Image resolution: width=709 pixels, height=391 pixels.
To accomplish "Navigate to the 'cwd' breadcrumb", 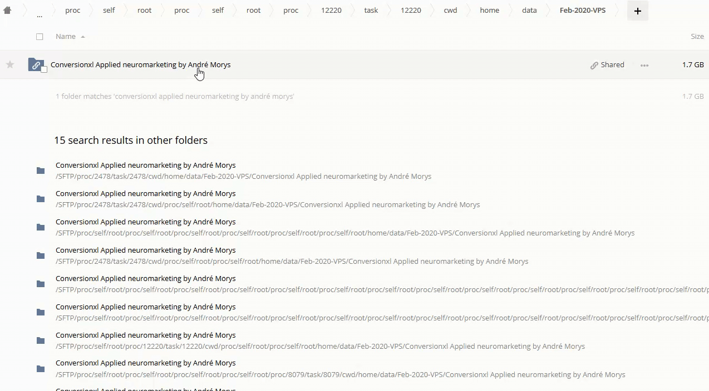I will click(450, 11).
